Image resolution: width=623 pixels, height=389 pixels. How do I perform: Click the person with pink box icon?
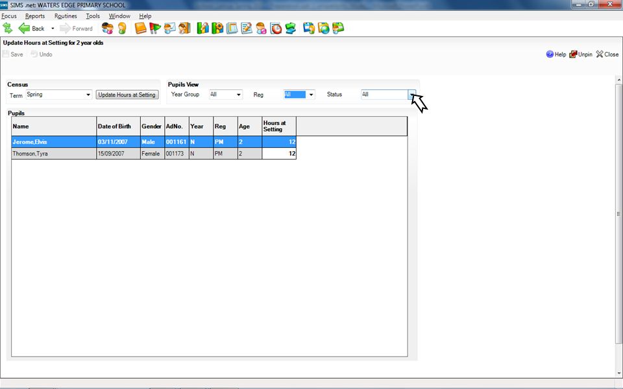pyautogui.click(x=261, y=28)
